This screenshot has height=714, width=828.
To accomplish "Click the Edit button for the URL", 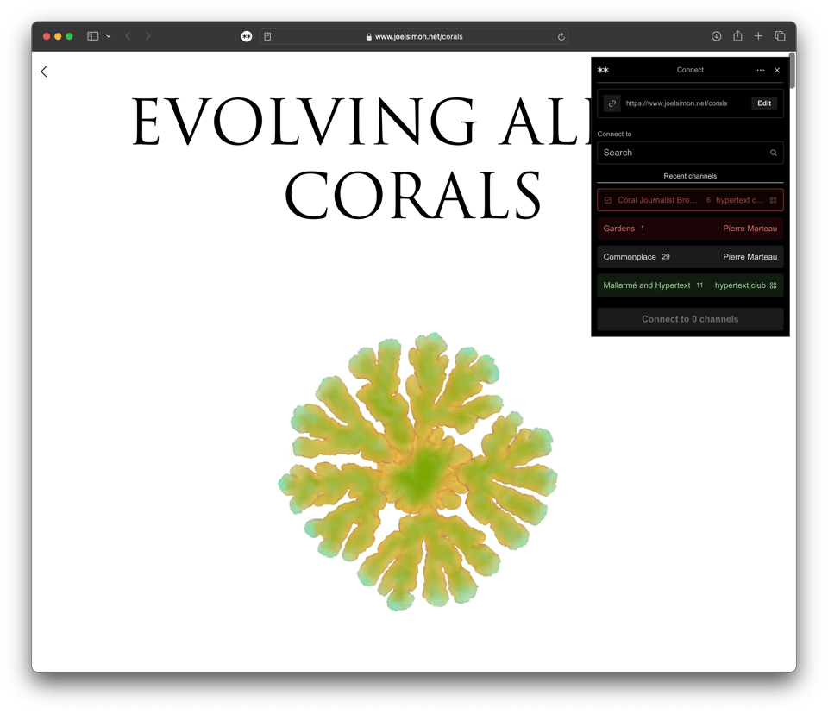I will (764, 103).
